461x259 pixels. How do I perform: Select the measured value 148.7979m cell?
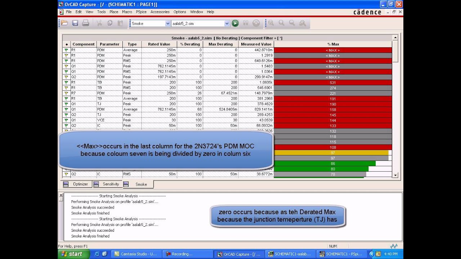click(256, 93)
